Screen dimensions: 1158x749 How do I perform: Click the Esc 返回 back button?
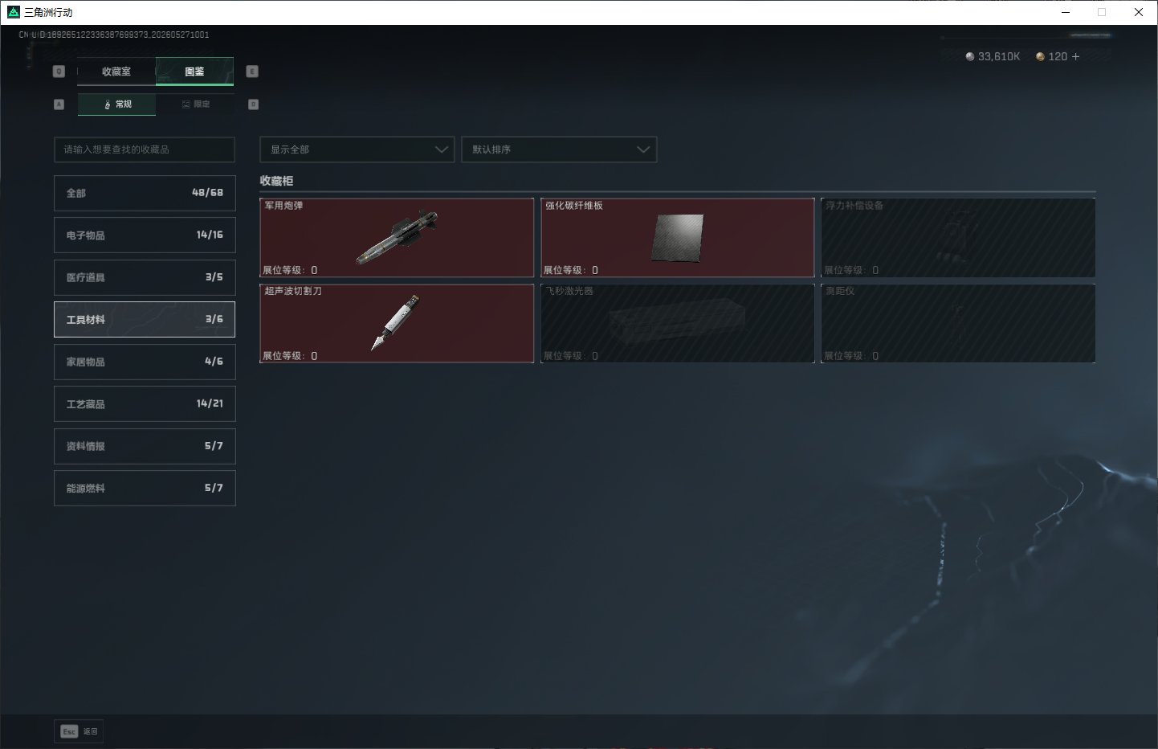[x=79, y=731]
